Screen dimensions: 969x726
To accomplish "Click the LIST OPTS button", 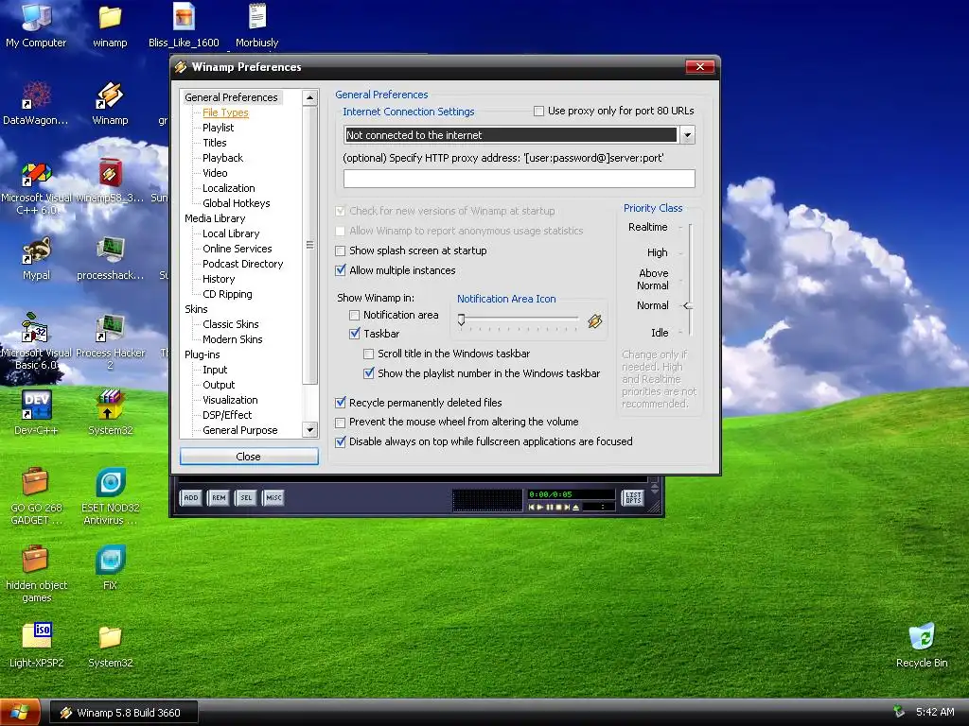I will (x=633, y=497).
